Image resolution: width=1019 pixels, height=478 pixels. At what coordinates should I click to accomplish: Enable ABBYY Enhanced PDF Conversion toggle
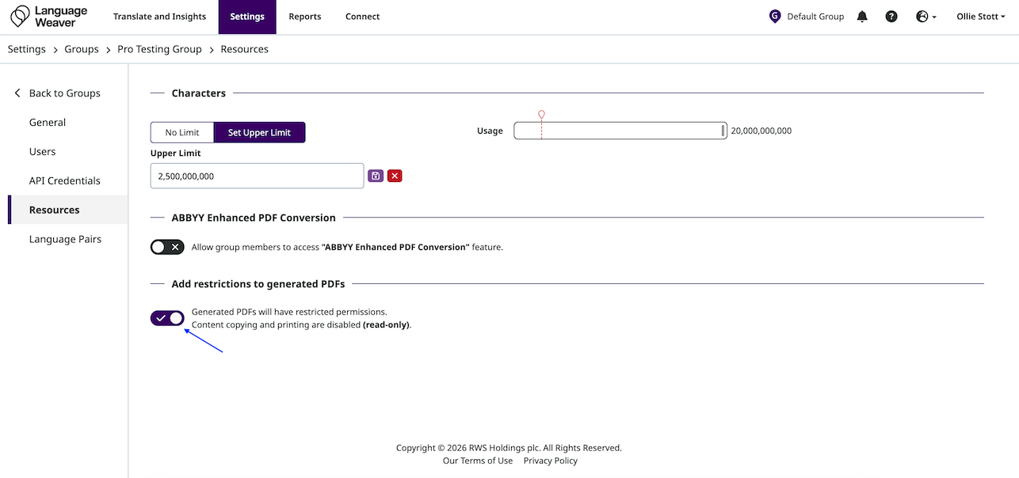(167, 247)
